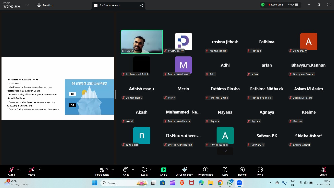Open the Participants panel
Image resolution: width=334 pixels, height=188 pixels.
(102, 171)
